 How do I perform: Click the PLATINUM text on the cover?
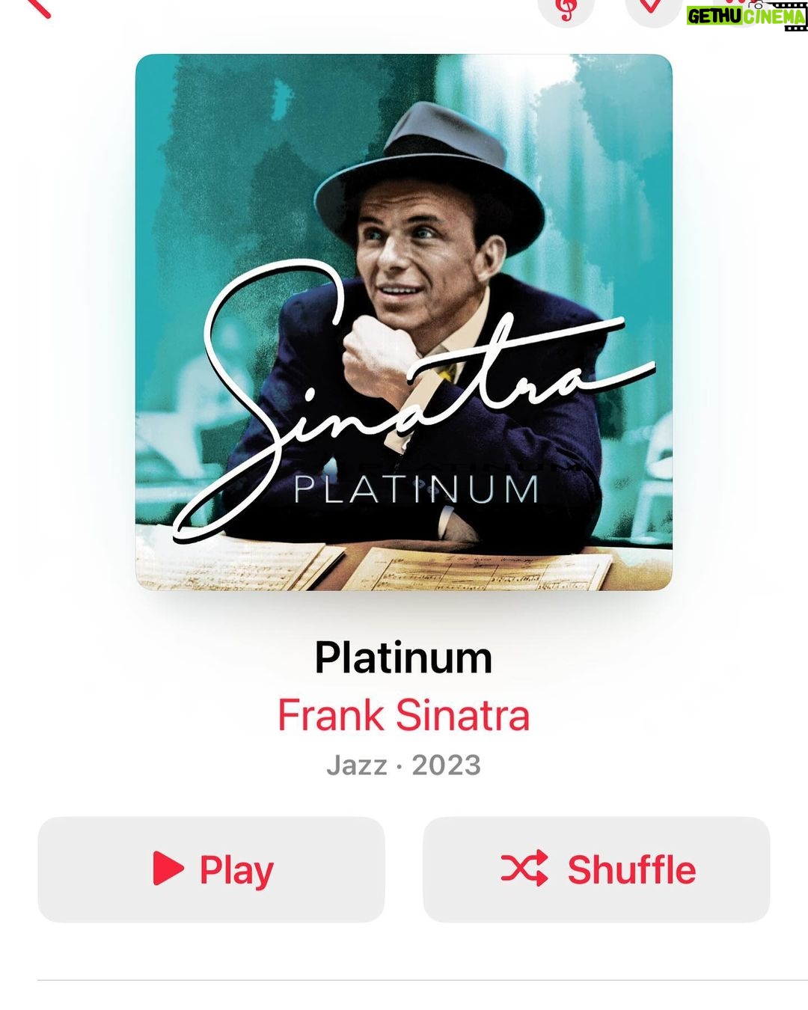point(416,490)
